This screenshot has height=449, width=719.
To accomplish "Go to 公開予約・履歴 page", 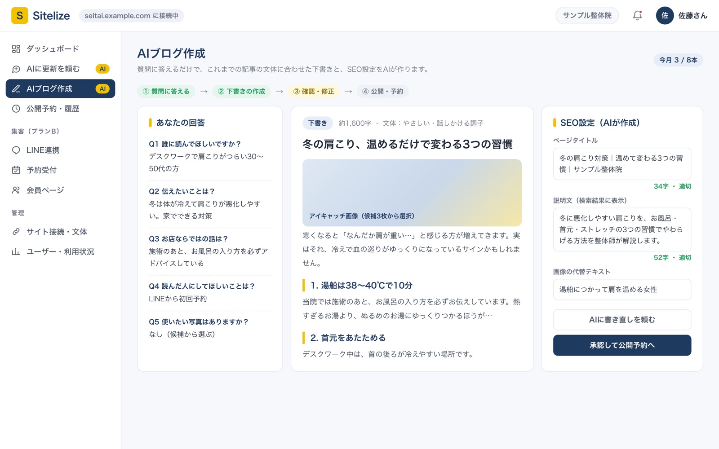I will tap(60, 109).
